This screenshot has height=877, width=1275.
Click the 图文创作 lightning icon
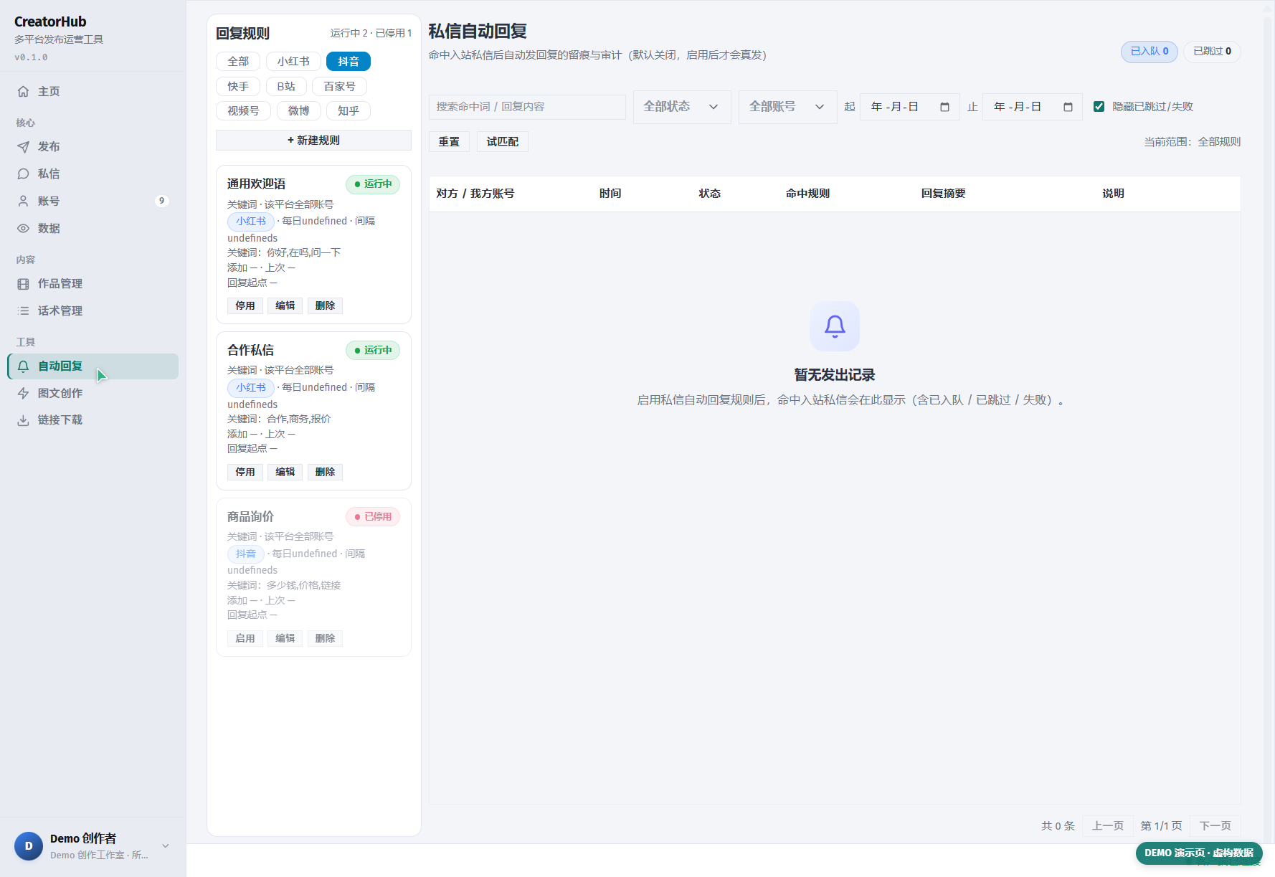pos(23,394)
